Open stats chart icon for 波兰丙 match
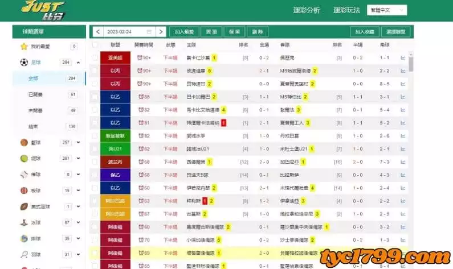Viewport: 453px width, 269px height. (403, 162)
